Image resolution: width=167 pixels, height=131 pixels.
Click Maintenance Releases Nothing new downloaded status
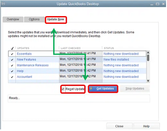pyautogui.click(x=121, y=65)
